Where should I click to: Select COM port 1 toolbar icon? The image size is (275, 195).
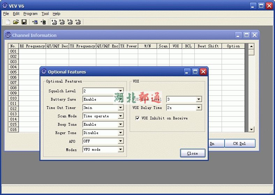pos(54,22)
